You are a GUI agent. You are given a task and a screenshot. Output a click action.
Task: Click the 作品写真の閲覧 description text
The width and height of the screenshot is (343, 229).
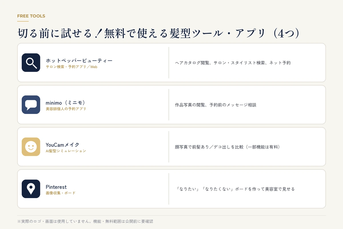tap(216, 105)
